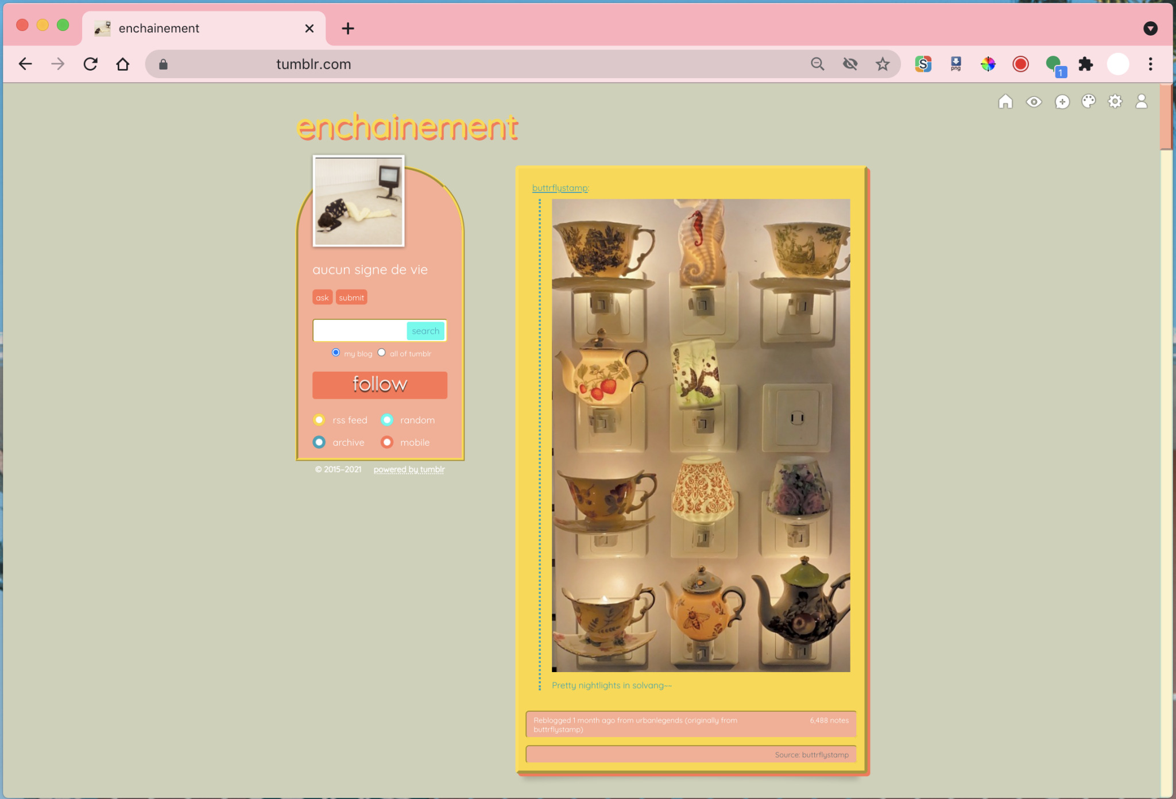Click the blog search input field
The image size is (1176, 799).
tap(359, 331)
